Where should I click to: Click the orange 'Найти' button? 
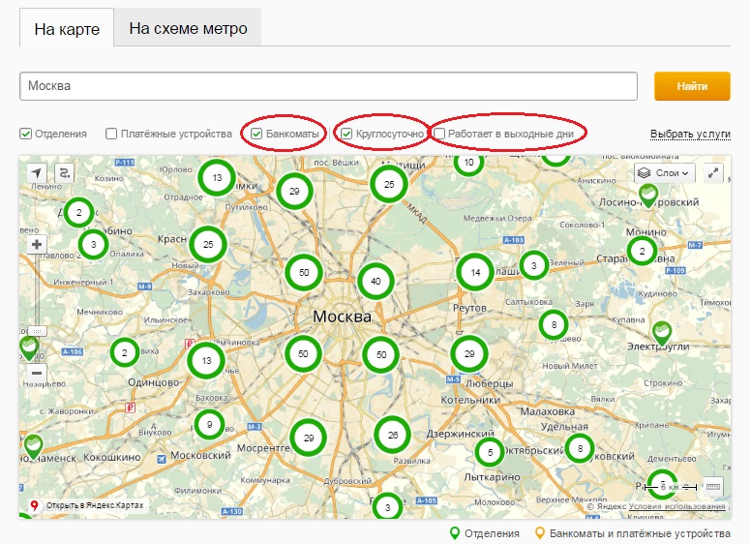(692, 86)
